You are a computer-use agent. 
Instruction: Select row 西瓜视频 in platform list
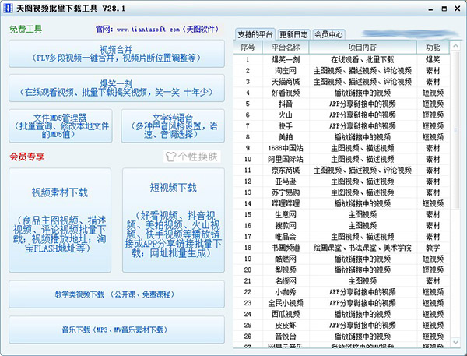coord(342,314)
